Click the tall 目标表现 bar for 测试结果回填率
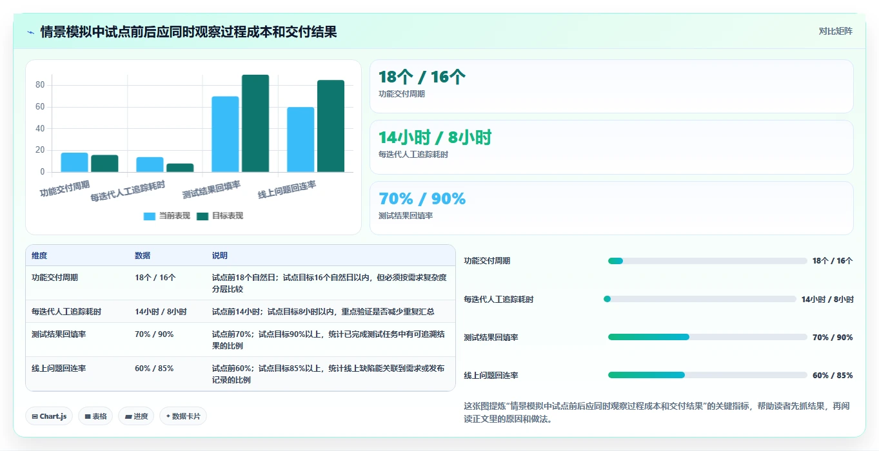This screenshot has width=879, height=451. tap(255, 123)
